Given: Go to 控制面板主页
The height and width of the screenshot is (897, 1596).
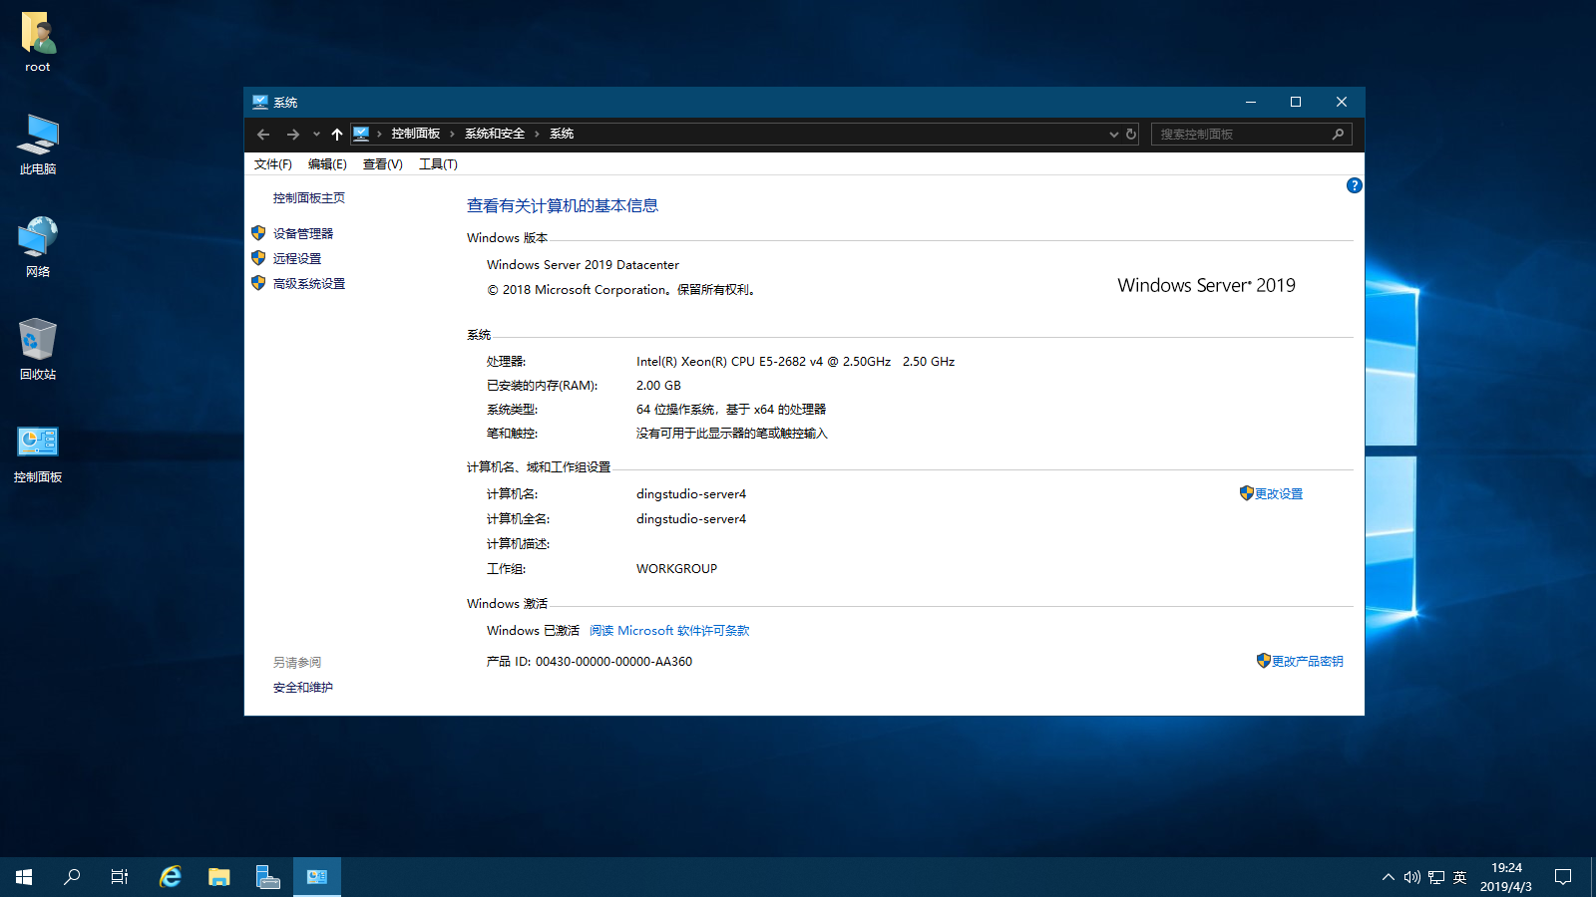Looking at the screenshot, I should [309, 198].
